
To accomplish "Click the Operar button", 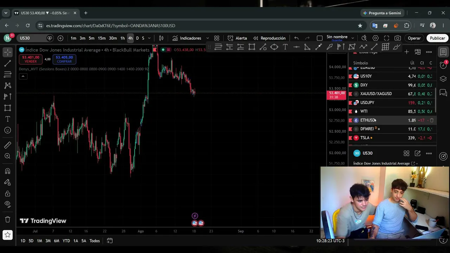I will coord(414,38).
